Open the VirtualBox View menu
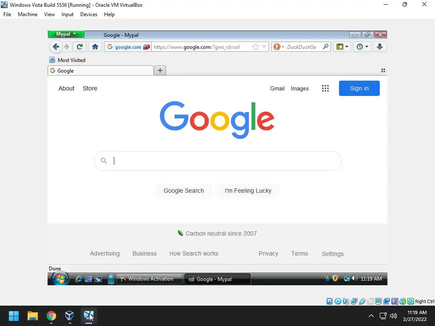The height and width of the screenshot is (326, 435). (x=49, y=14)
